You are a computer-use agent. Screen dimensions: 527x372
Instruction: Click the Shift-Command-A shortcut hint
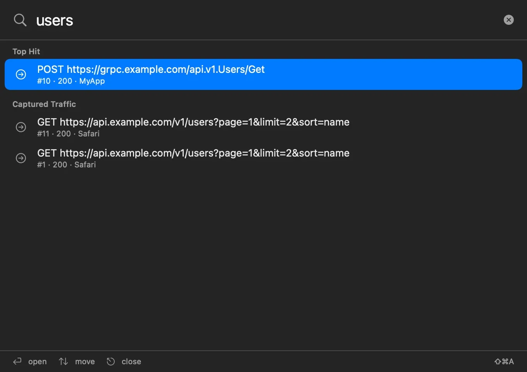[x=504, y=362]
